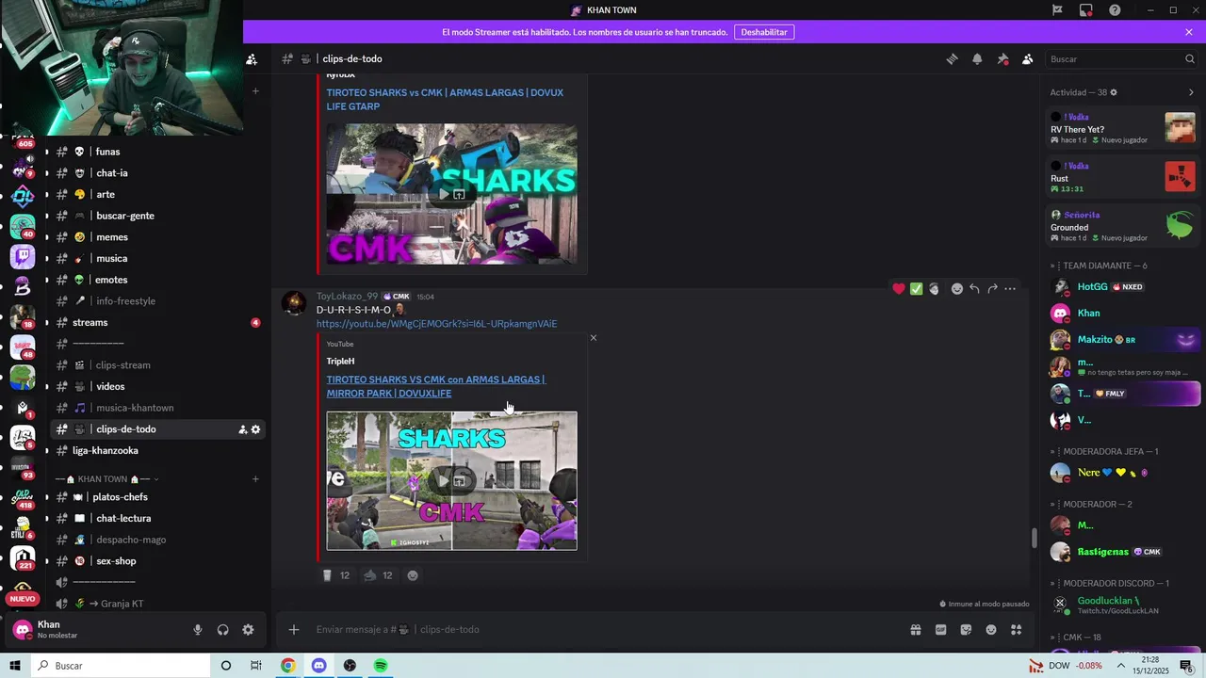Open the quests flag icon in the title bar
This screenshot has width=1206, height=678.
[x=1057, y=10]
